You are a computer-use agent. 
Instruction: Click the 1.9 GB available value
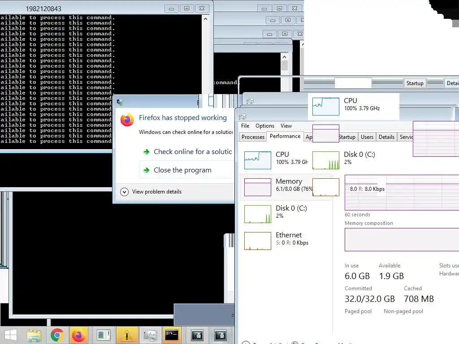[391, 276]
